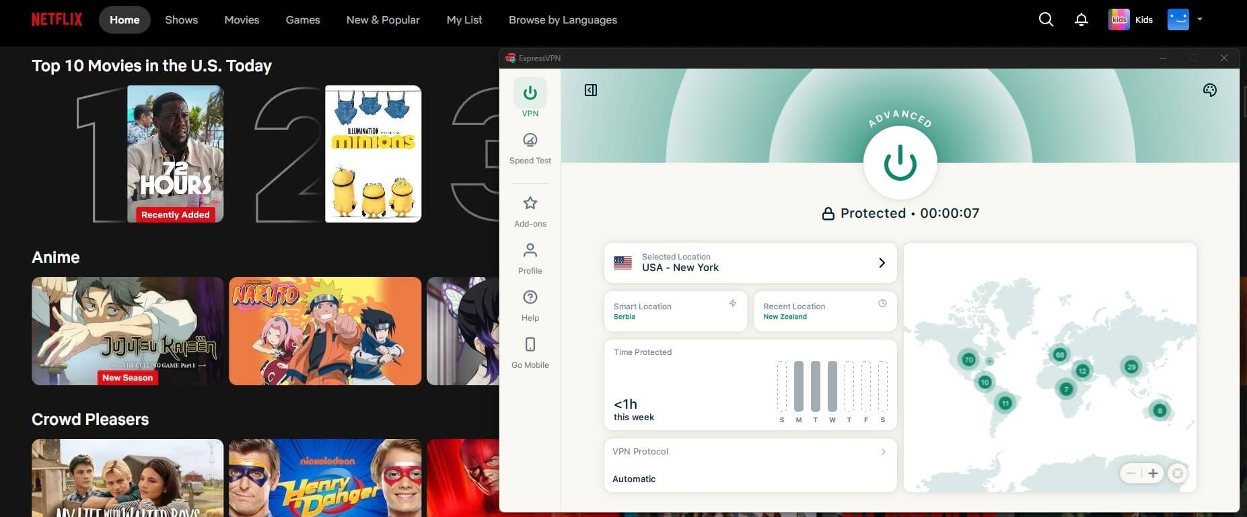Collapse the ExpressVPN sidebar panel
This screenshot has width=1247, height=517.
(591, 90)
